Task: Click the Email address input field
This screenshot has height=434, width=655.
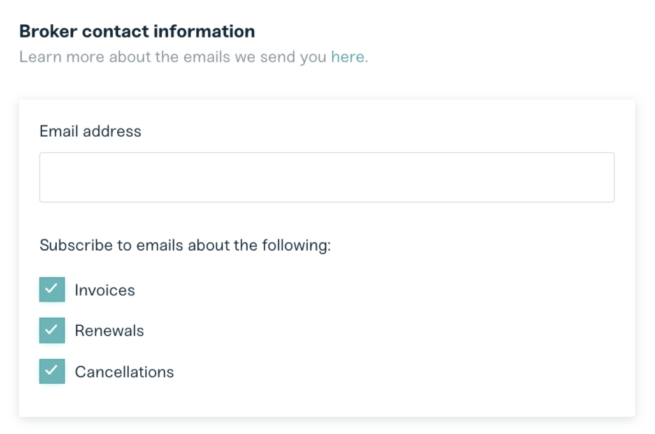Action: [x=327, y=178]
